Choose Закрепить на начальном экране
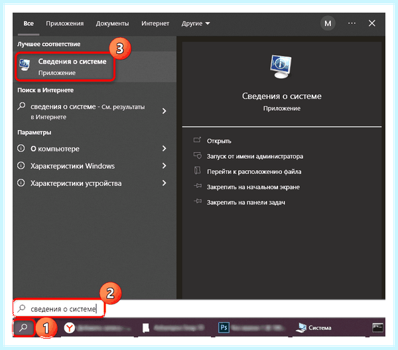Viewport: 398px width, 350px height. [x=253, y=187]
